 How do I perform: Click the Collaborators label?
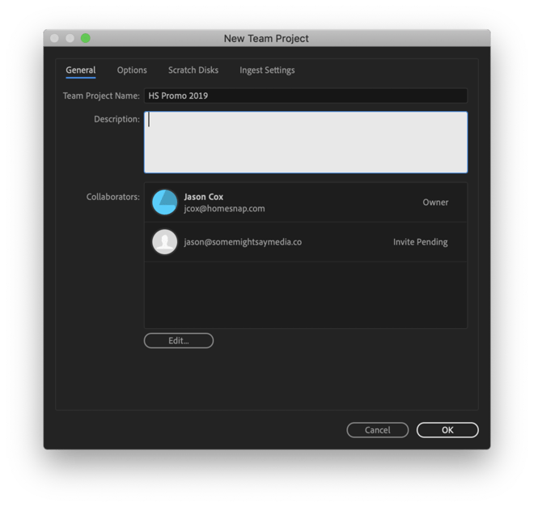(x=112, y=197)
